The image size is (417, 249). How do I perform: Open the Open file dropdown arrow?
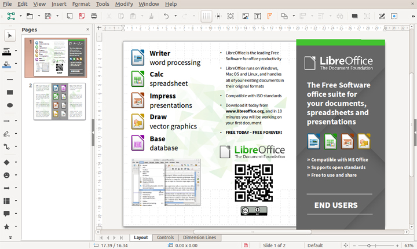(39, 16)
